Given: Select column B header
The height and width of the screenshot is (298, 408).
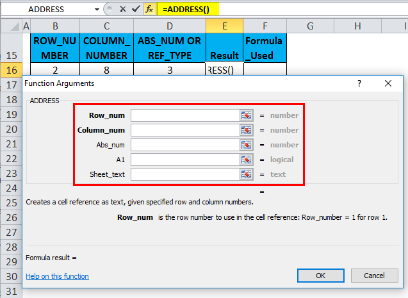Looking at the screenshot, I should pyautogui.click(x=55, y=26).
